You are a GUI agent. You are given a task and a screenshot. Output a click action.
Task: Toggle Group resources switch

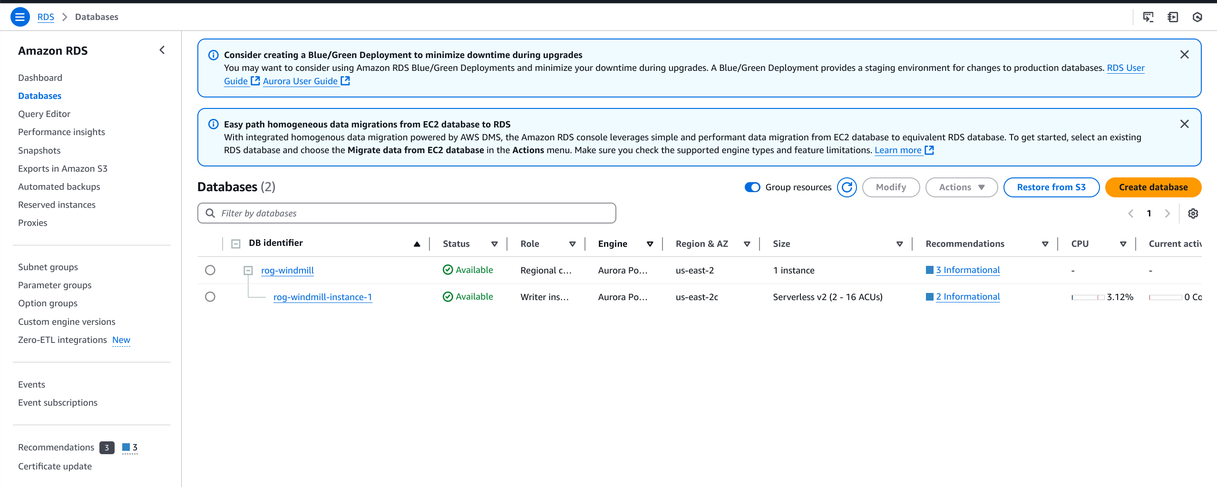[x=752, y=187]
